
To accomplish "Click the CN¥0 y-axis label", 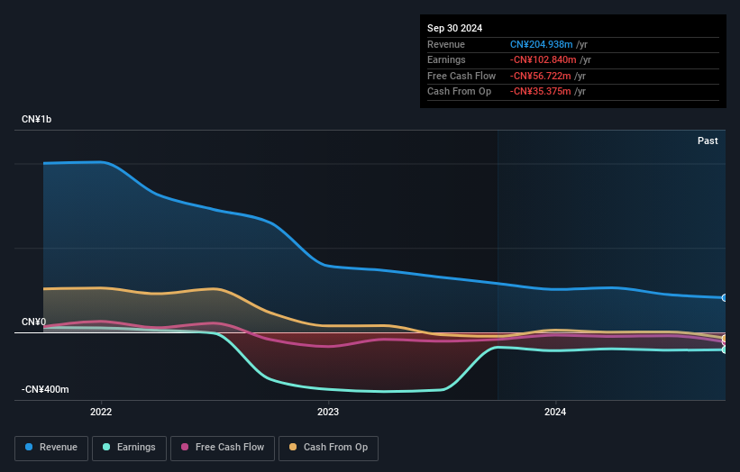I will point(33,322).
